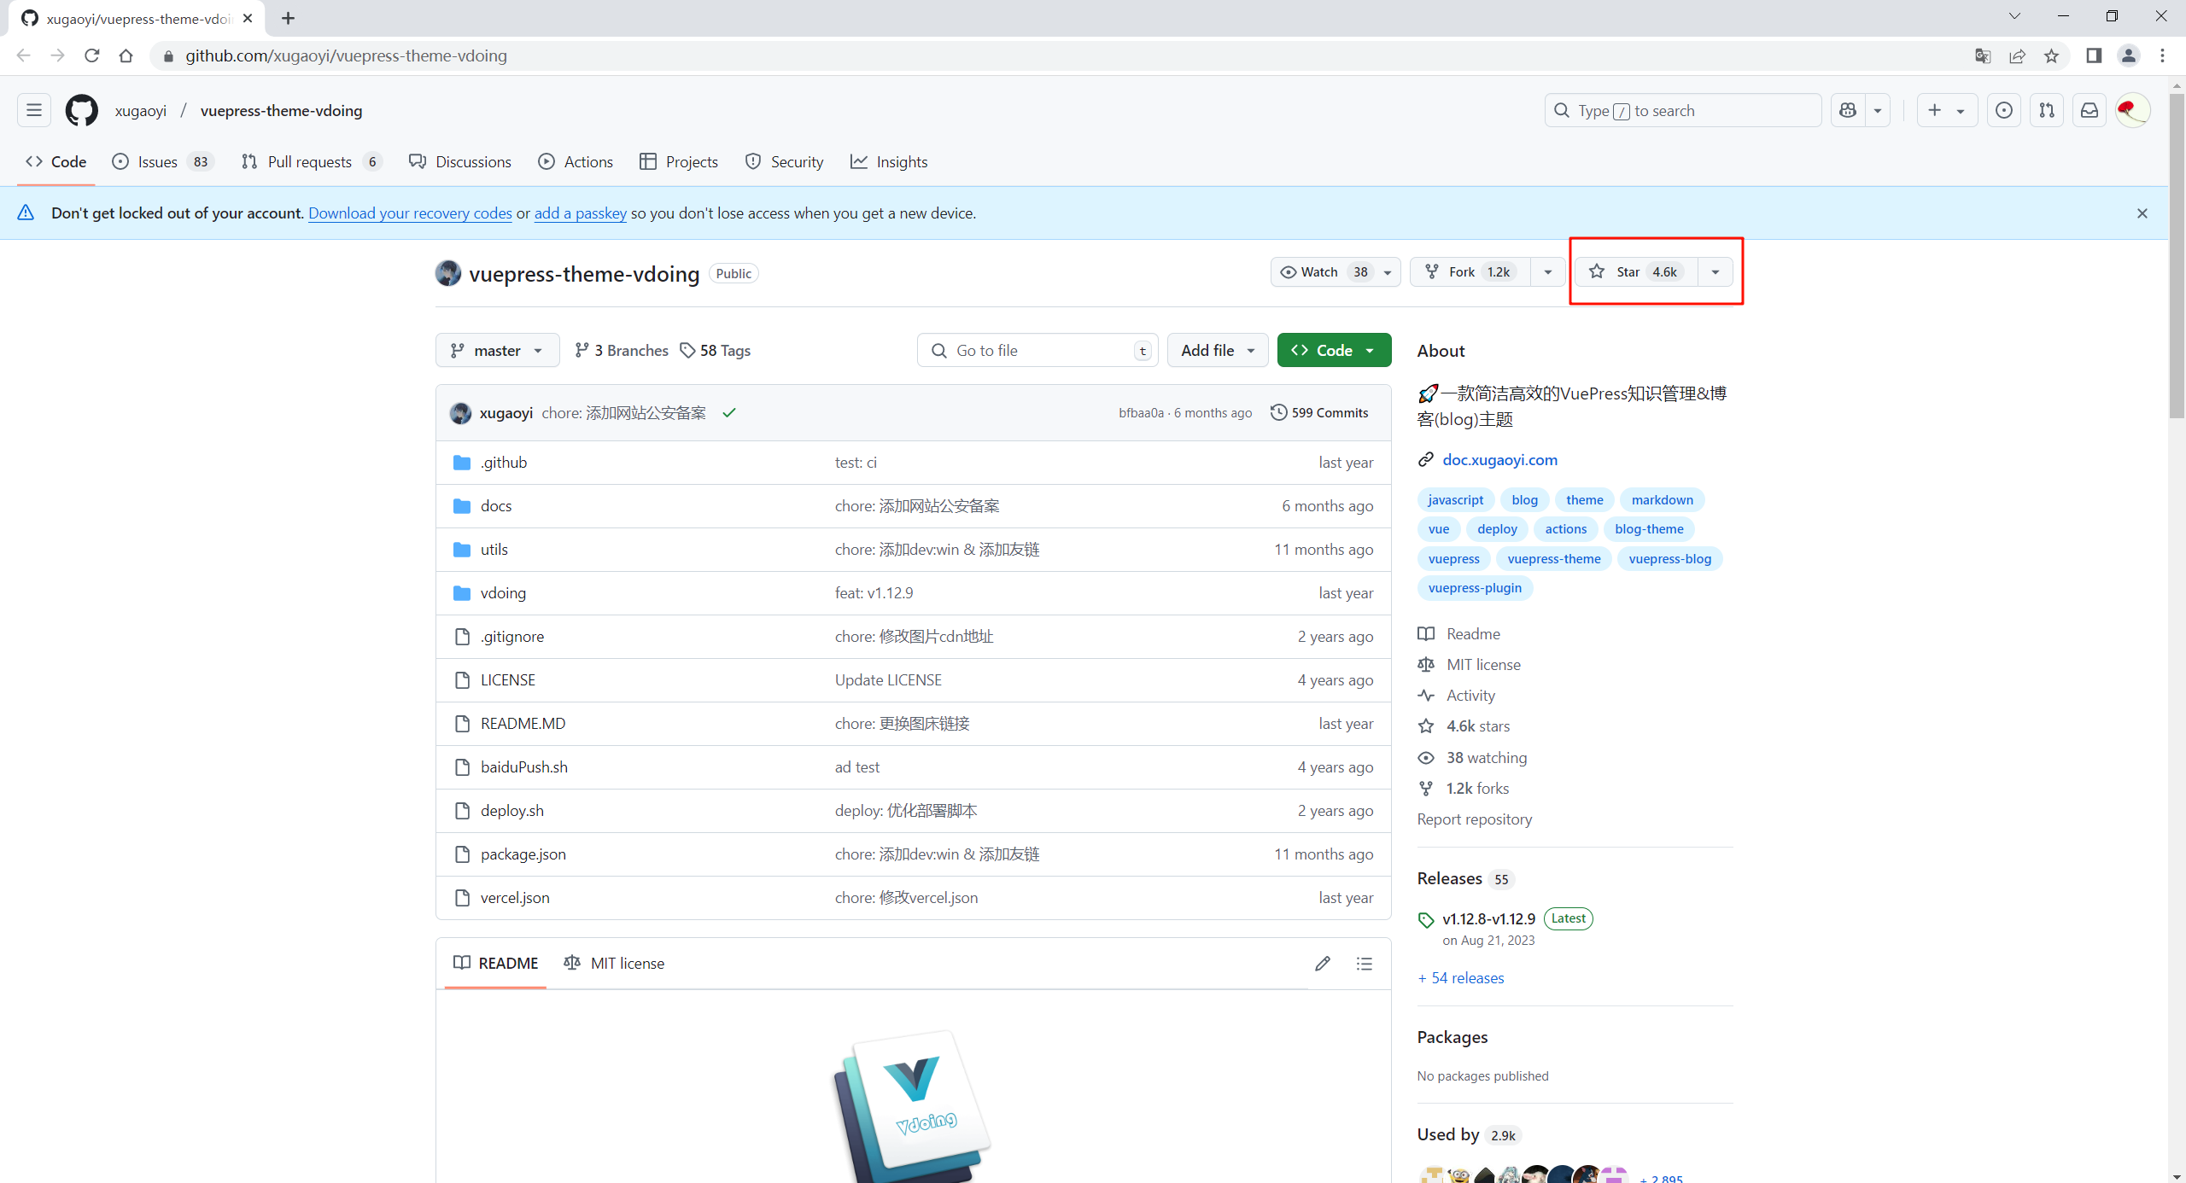Open the user profile avatar menu

2132,110
